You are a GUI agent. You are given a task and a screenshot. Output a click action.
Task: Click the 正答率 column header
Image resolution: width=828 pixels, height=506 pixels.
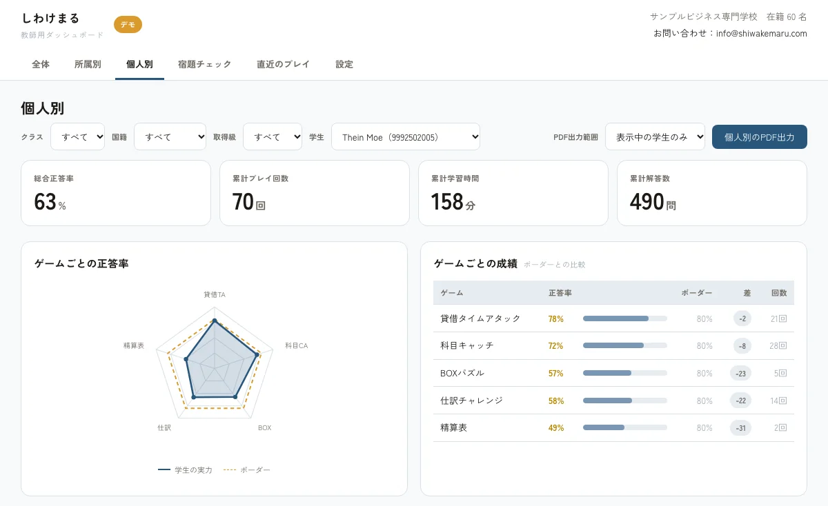pyautogui.click(x=560, y=292)
